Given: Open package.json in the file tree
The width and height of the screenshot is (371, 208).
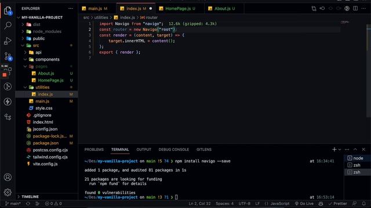Looking at the screenshot, I should [x=46, y=143].
